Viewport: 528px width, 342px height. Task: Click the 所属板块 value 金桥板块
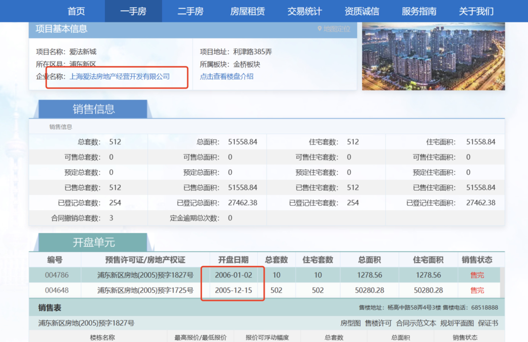click(x=246, y=64)
